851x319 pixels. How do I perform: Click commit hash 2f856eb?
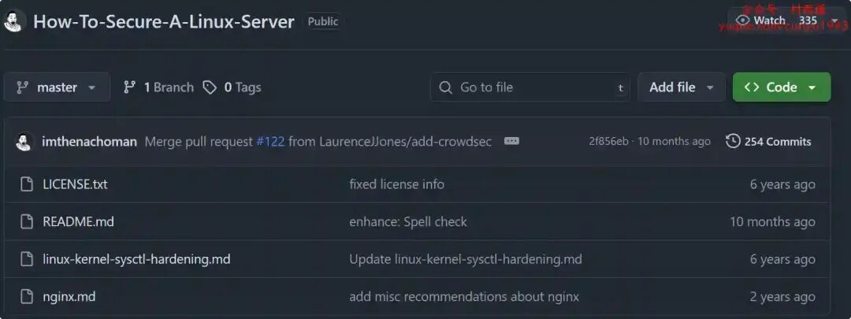608,142
